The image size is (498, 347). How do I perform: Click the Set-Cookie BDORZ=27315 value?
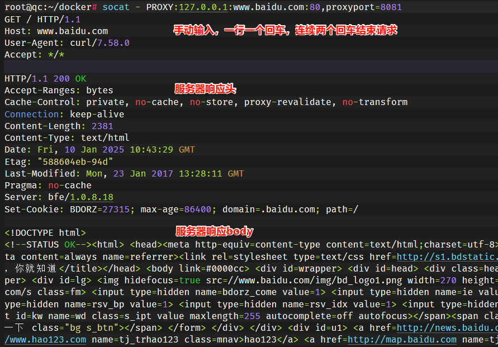(102, 209)
